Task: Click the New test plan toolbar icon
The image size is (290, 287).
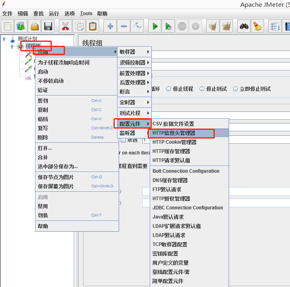Action: pos(8,26)
